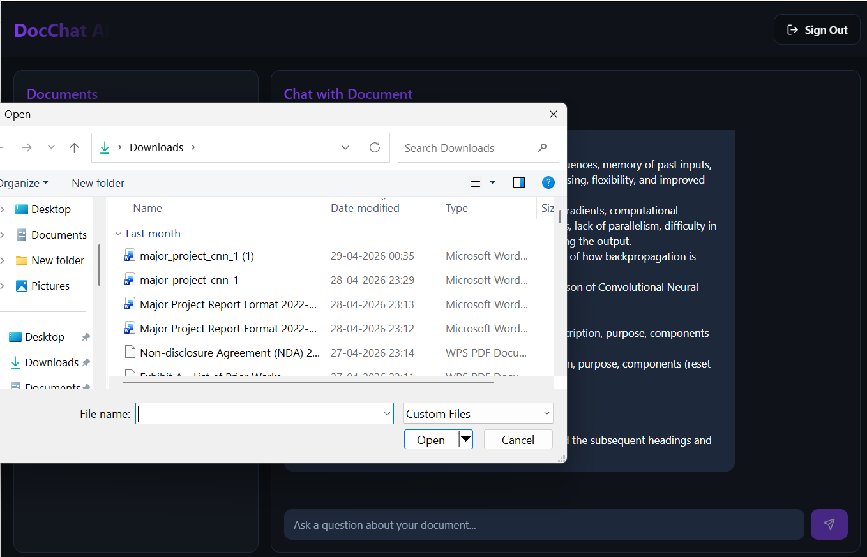The height and width of the screenshot is (557, 867).
Task: Click the Downloads breadcrumb in address bar
Action: [x=156, y=147]
